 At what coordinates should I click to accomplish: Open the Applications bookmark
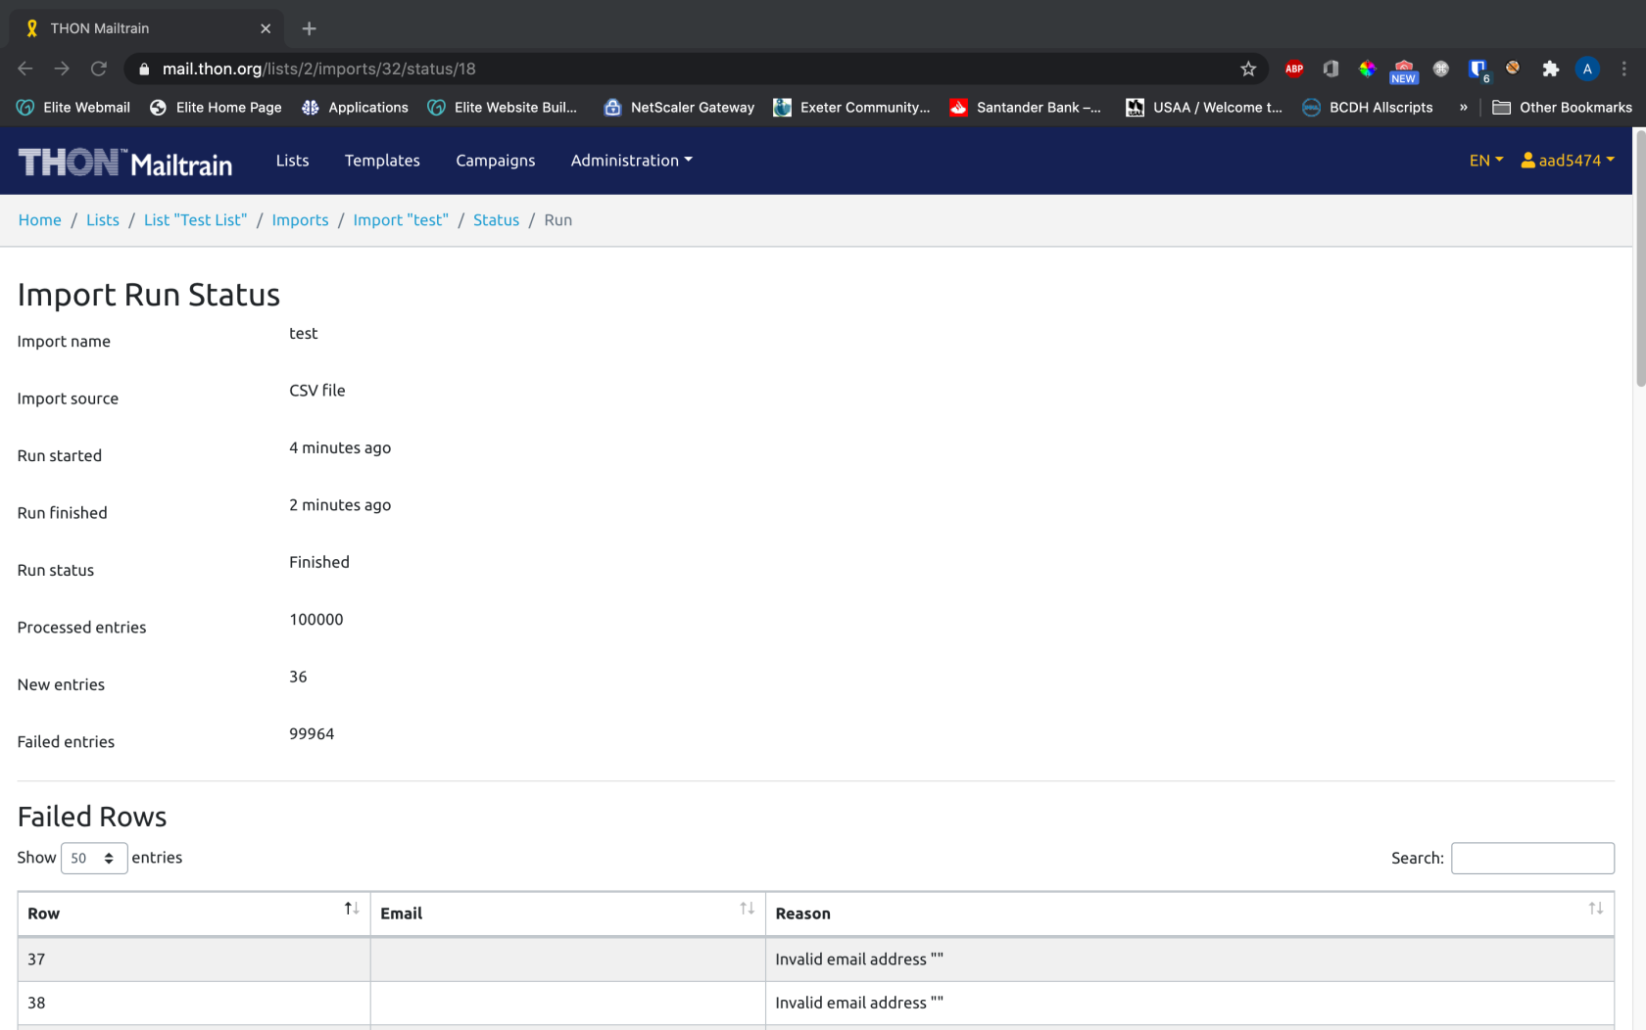(355, 108)
